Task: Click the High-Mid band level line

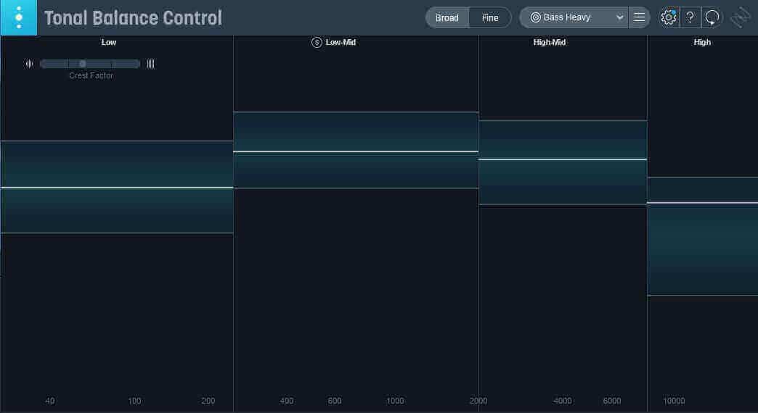Action: click(x=563, y=159)
